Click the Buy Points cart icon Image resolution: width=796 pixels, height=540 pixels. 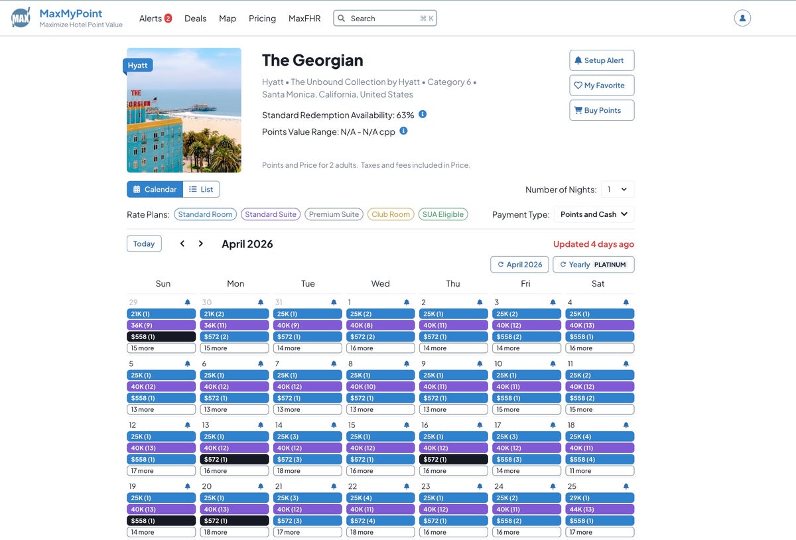[x=580, y=110]
